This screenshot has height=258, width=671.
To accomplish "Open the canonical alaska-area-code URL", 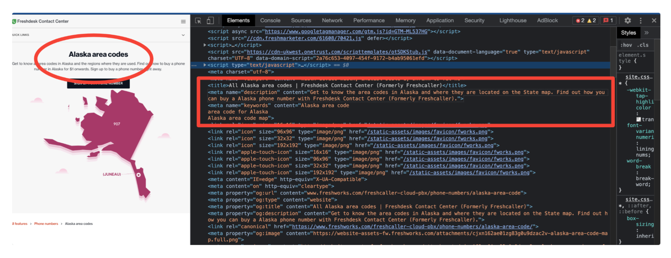I will (x=412, y=226).
